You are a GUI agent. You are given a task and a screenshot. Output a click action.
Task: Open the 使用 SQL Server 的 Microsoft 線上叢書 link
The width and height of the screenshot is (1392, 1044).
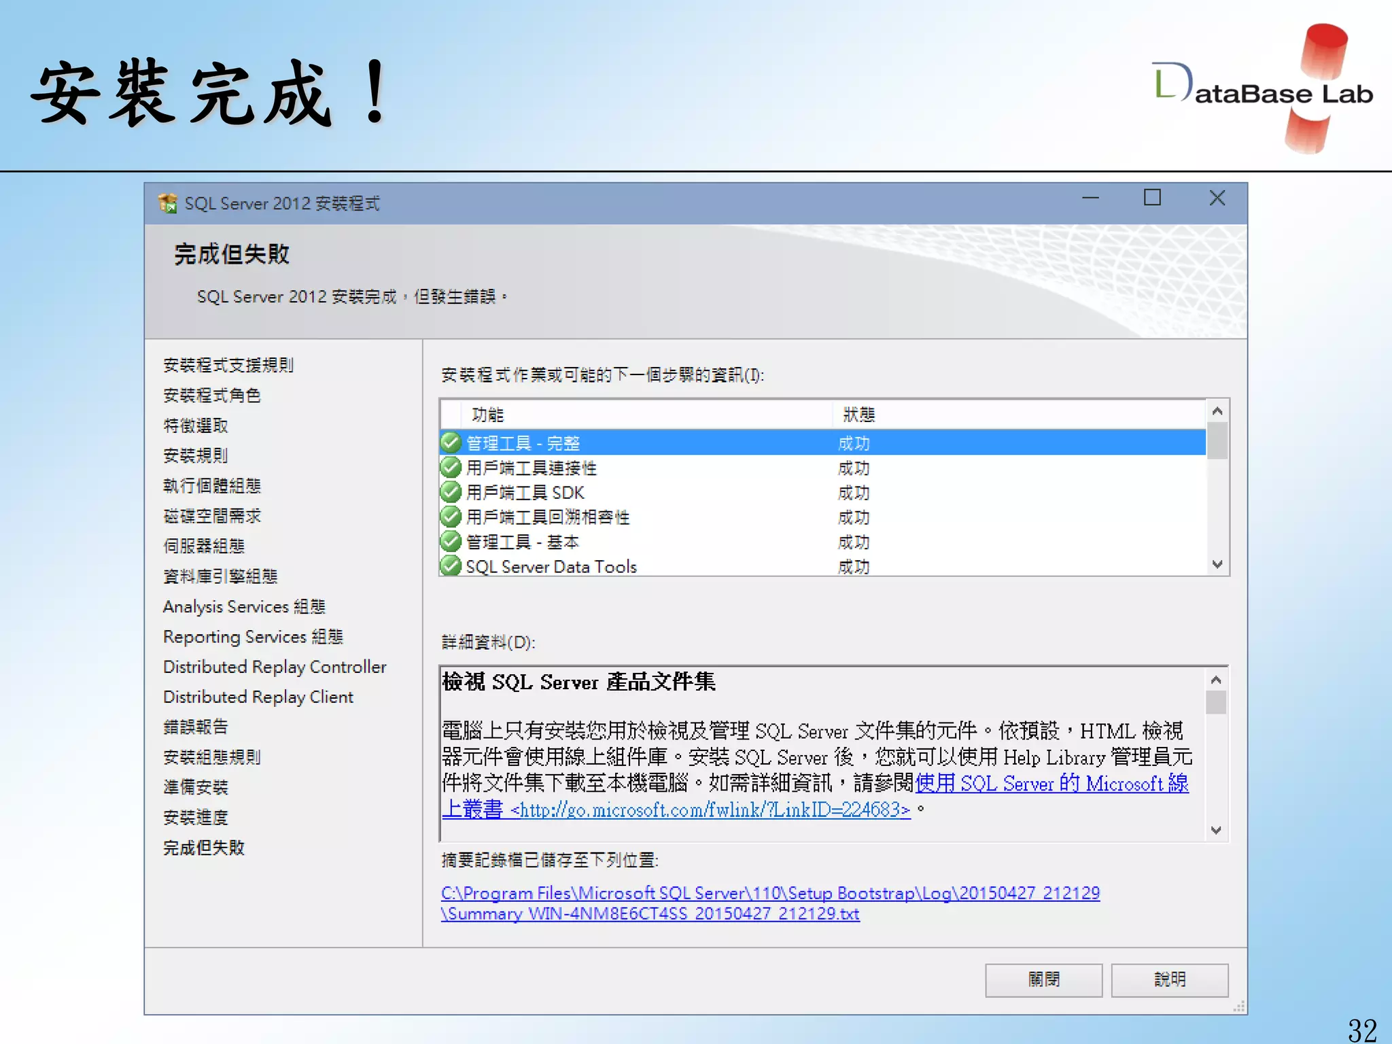pos(815,796)
